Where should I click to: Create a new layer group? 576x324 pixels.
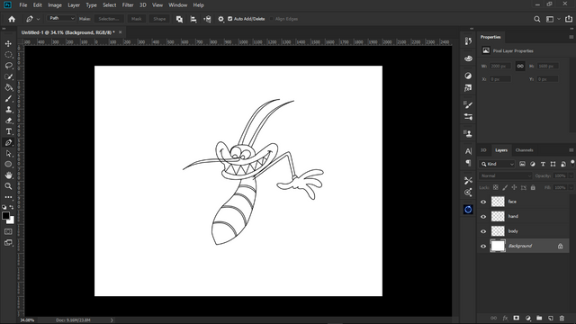coord(539,318)
